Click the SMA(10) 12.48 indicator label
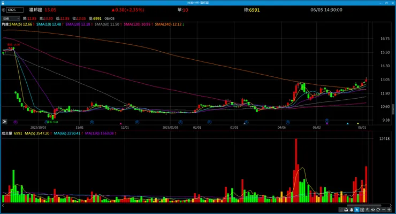Screen dimensions: 396x214 (50, 25)
